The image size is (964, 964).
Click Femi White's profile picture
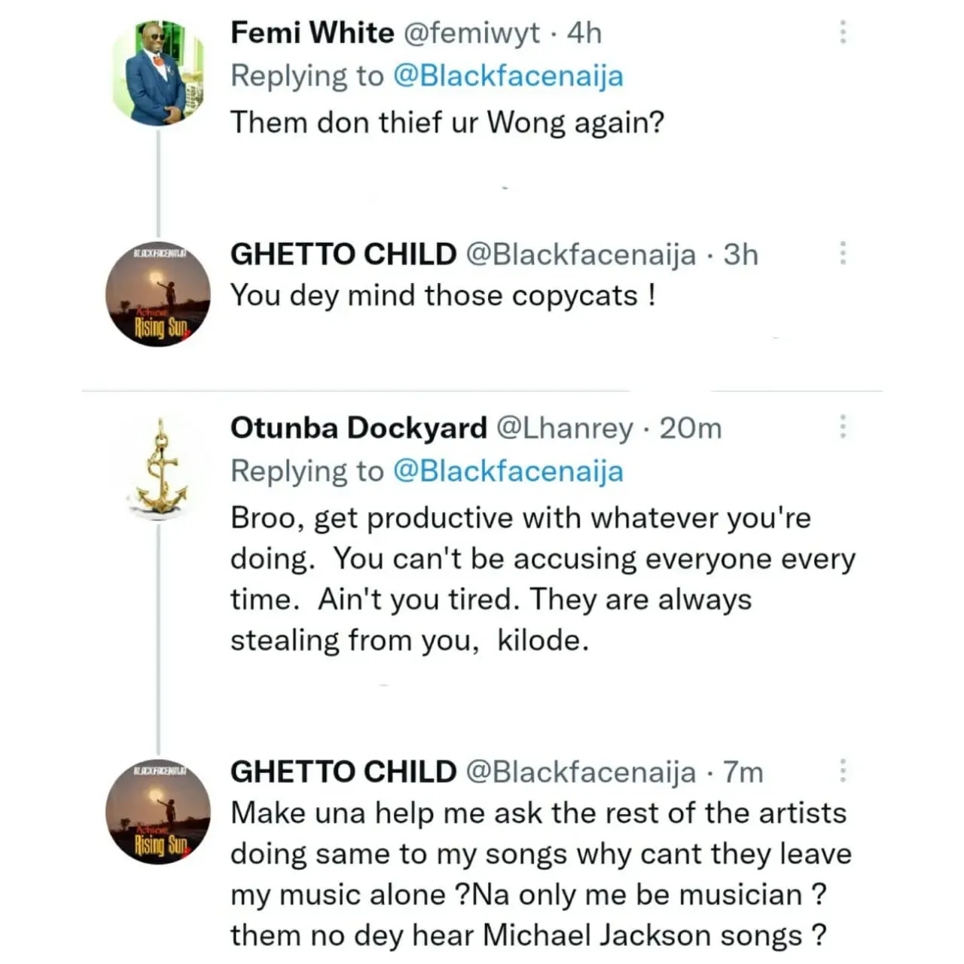pos(158,73)
